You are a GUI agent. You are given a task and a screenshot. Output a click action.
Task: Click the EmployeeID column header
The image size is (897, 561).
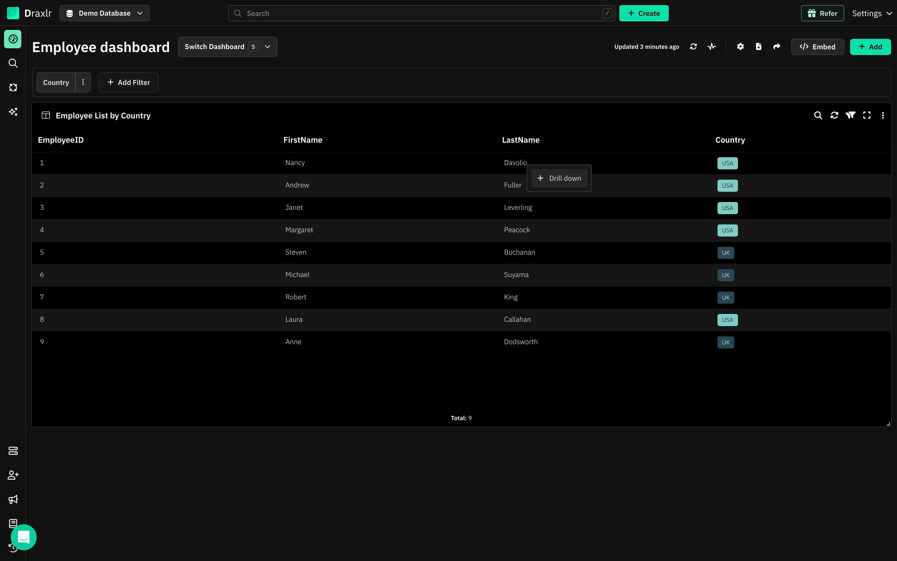(x=61, y=140)
